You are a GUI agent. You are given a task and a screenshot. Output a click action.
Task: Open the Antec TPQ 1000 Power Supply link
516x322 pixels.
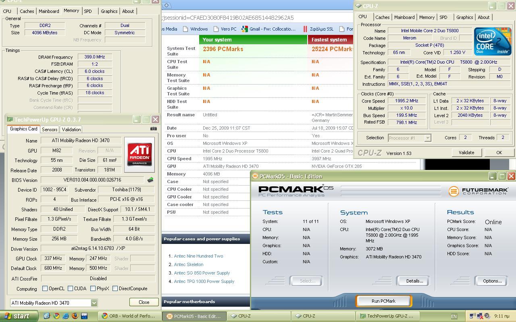204,281
